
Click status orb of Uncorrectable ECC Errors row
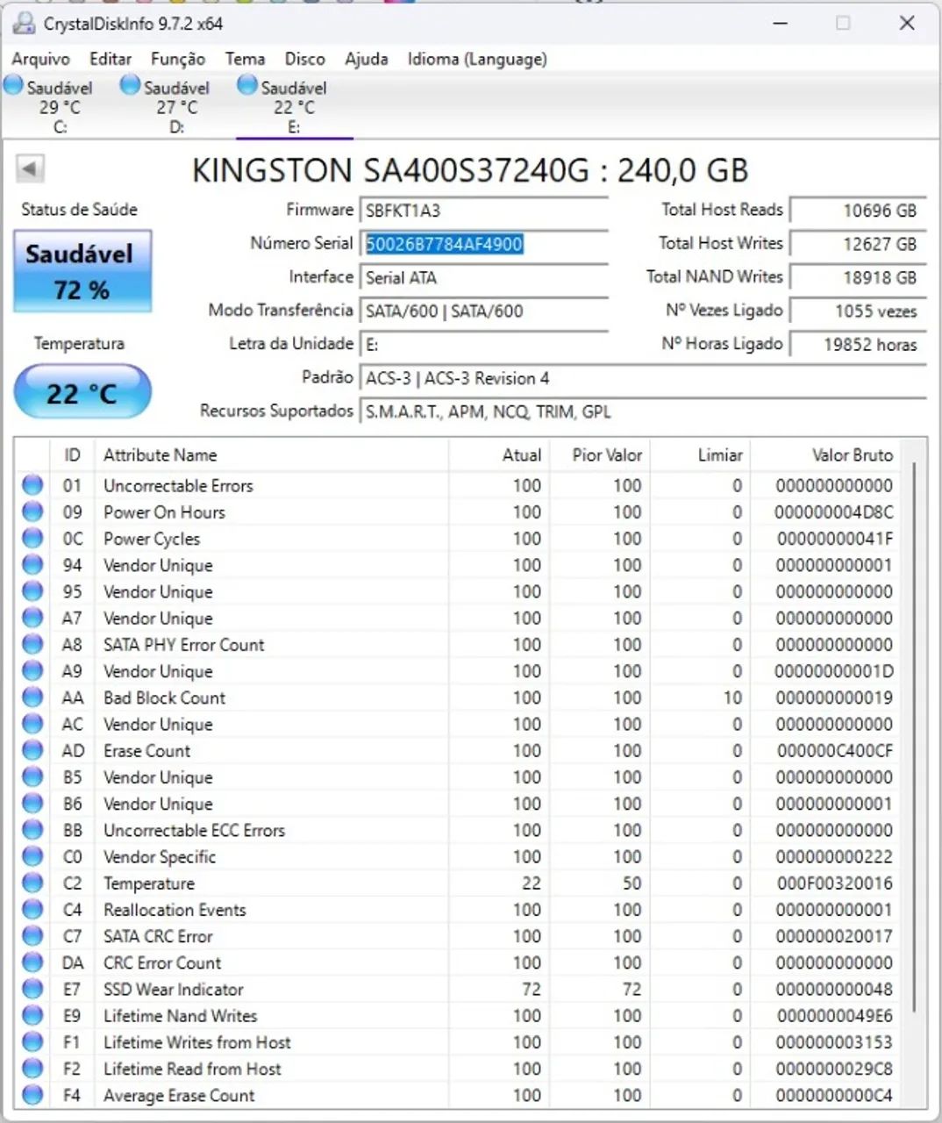tap(32, 830)
